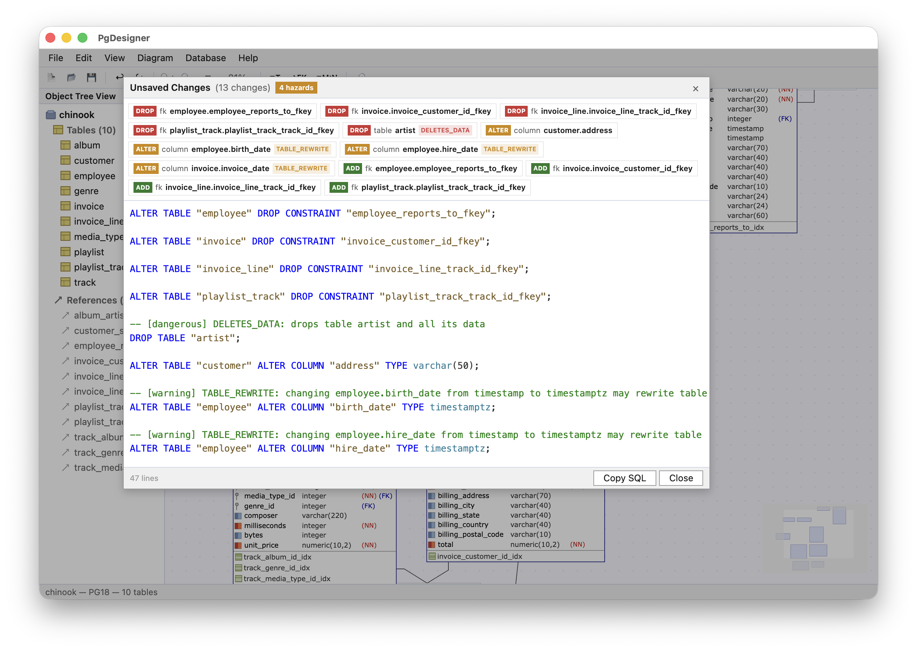The height and width of the screenshot is (651, 917).
Task: Close the Unsaved Changes dialog via Close button
Action: (x=680, y=478)
